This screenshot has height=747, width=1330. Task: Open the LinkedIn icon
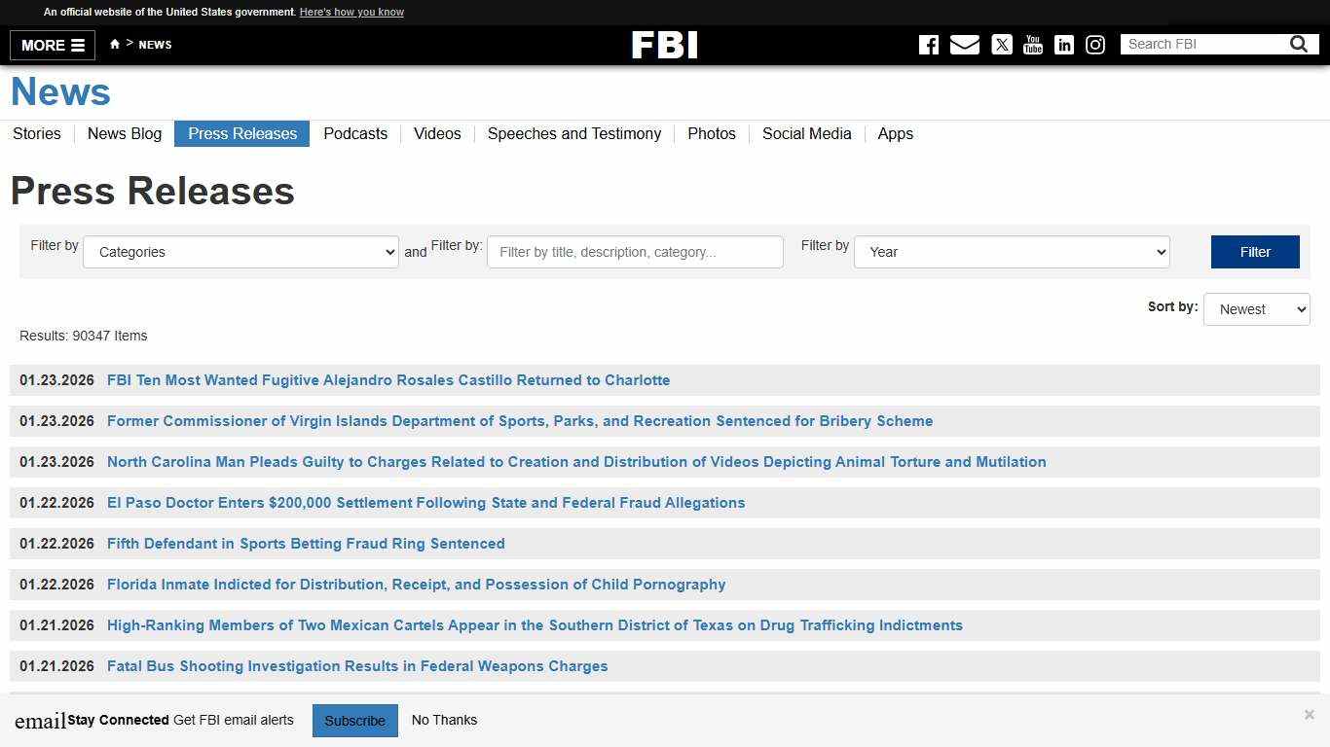(1063, 45)
